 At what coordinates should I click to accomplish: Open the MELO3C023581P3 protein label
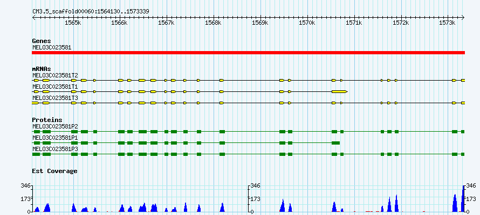(x=55, y=149)
